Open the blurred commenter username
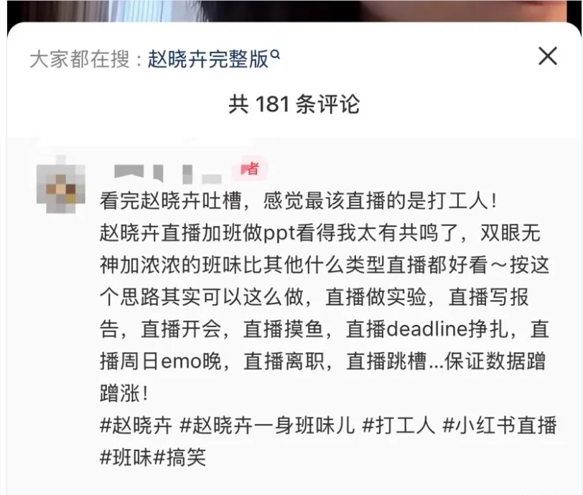The height and width of the screenshot is (495, 583). 168,174
